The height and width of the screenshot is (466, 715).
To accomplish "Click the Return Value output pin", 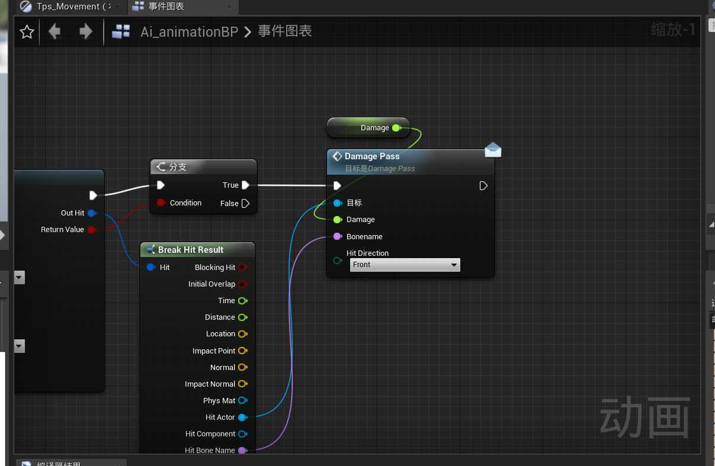I will click(x=92, y=230).
